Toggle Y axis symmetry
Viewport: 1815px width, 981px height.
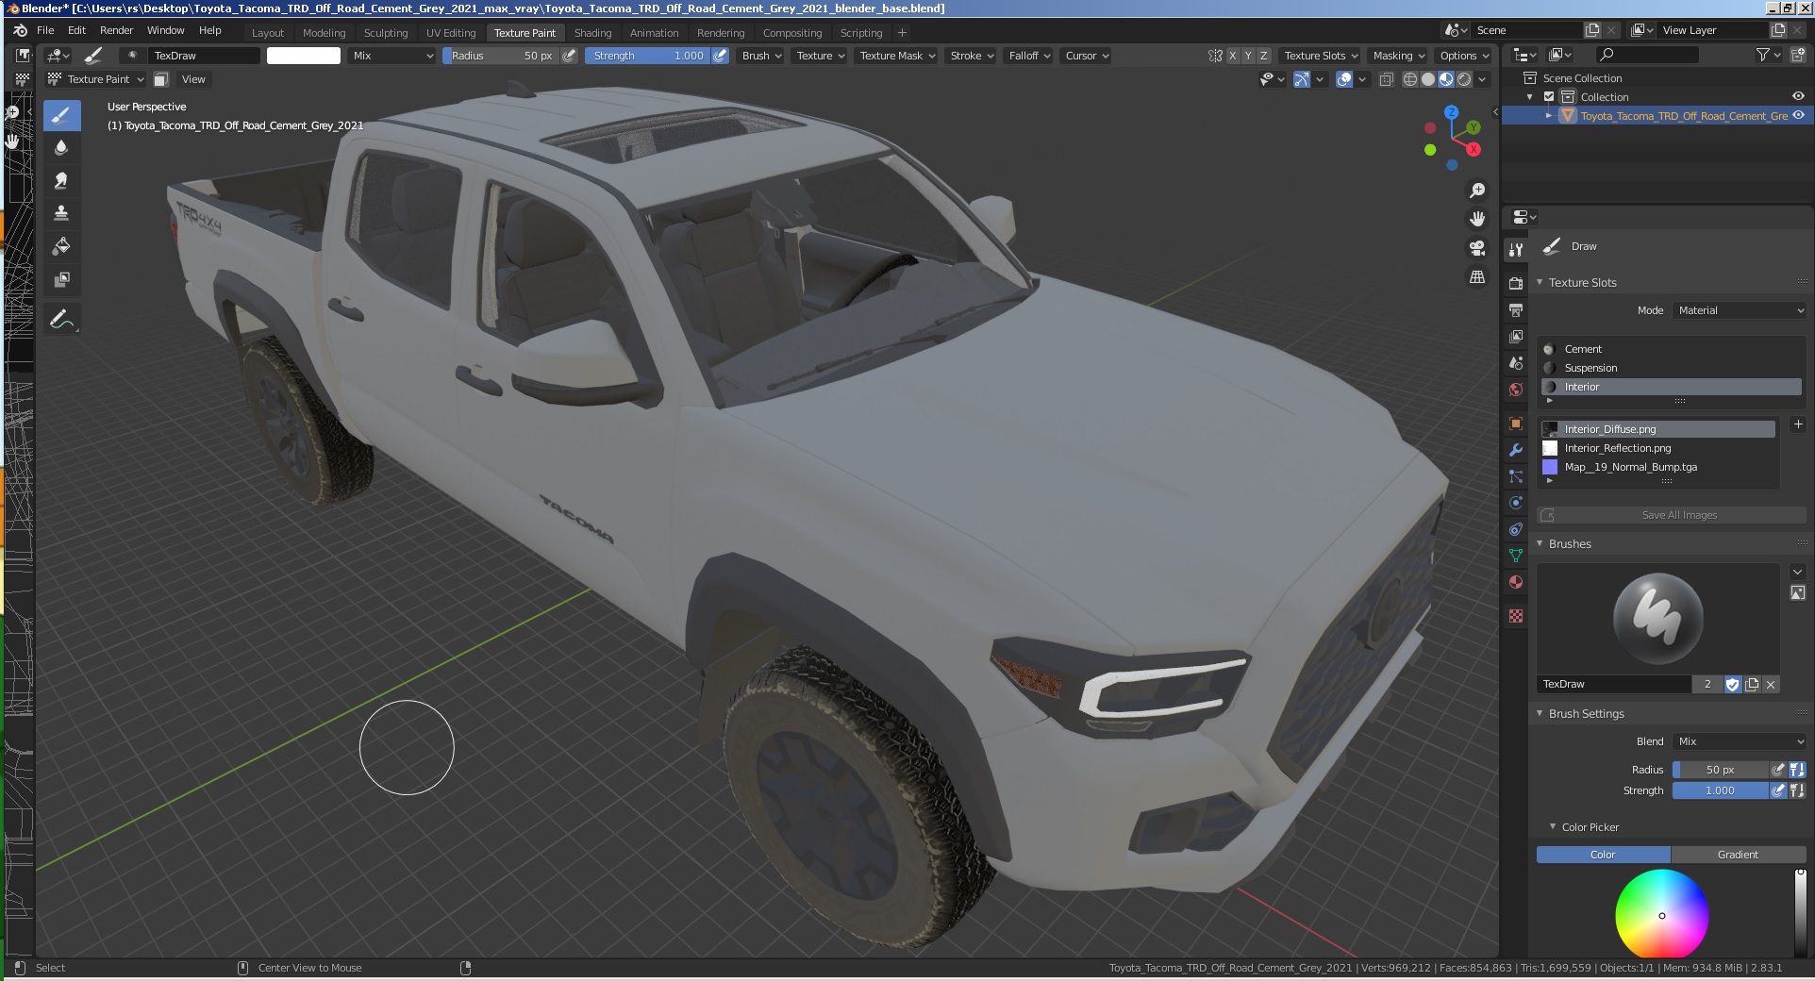click(1248, 56)
